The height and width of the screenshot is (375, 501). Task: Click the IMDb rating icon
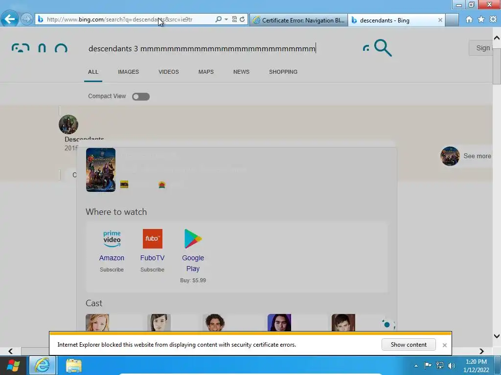tap(124, 184)
